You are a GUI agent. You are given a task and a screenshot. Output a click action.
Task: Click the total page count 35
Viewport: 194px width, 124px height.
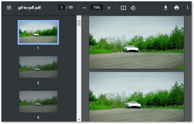(x=71, y=7)
